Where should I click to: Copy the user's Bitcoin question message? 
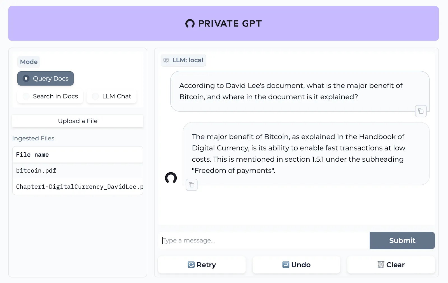click(421, 111)
